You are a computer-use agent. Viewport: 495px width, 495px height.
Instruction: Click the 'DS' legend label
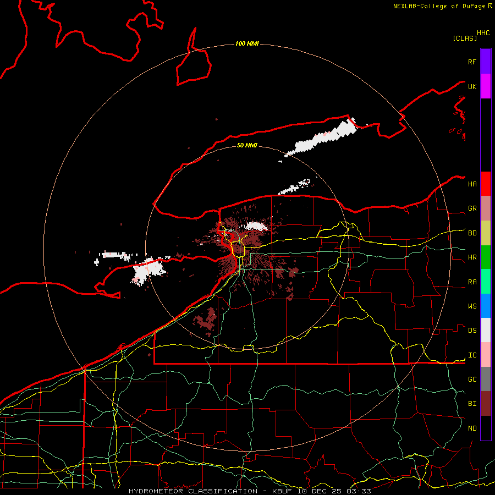point(472,331)
